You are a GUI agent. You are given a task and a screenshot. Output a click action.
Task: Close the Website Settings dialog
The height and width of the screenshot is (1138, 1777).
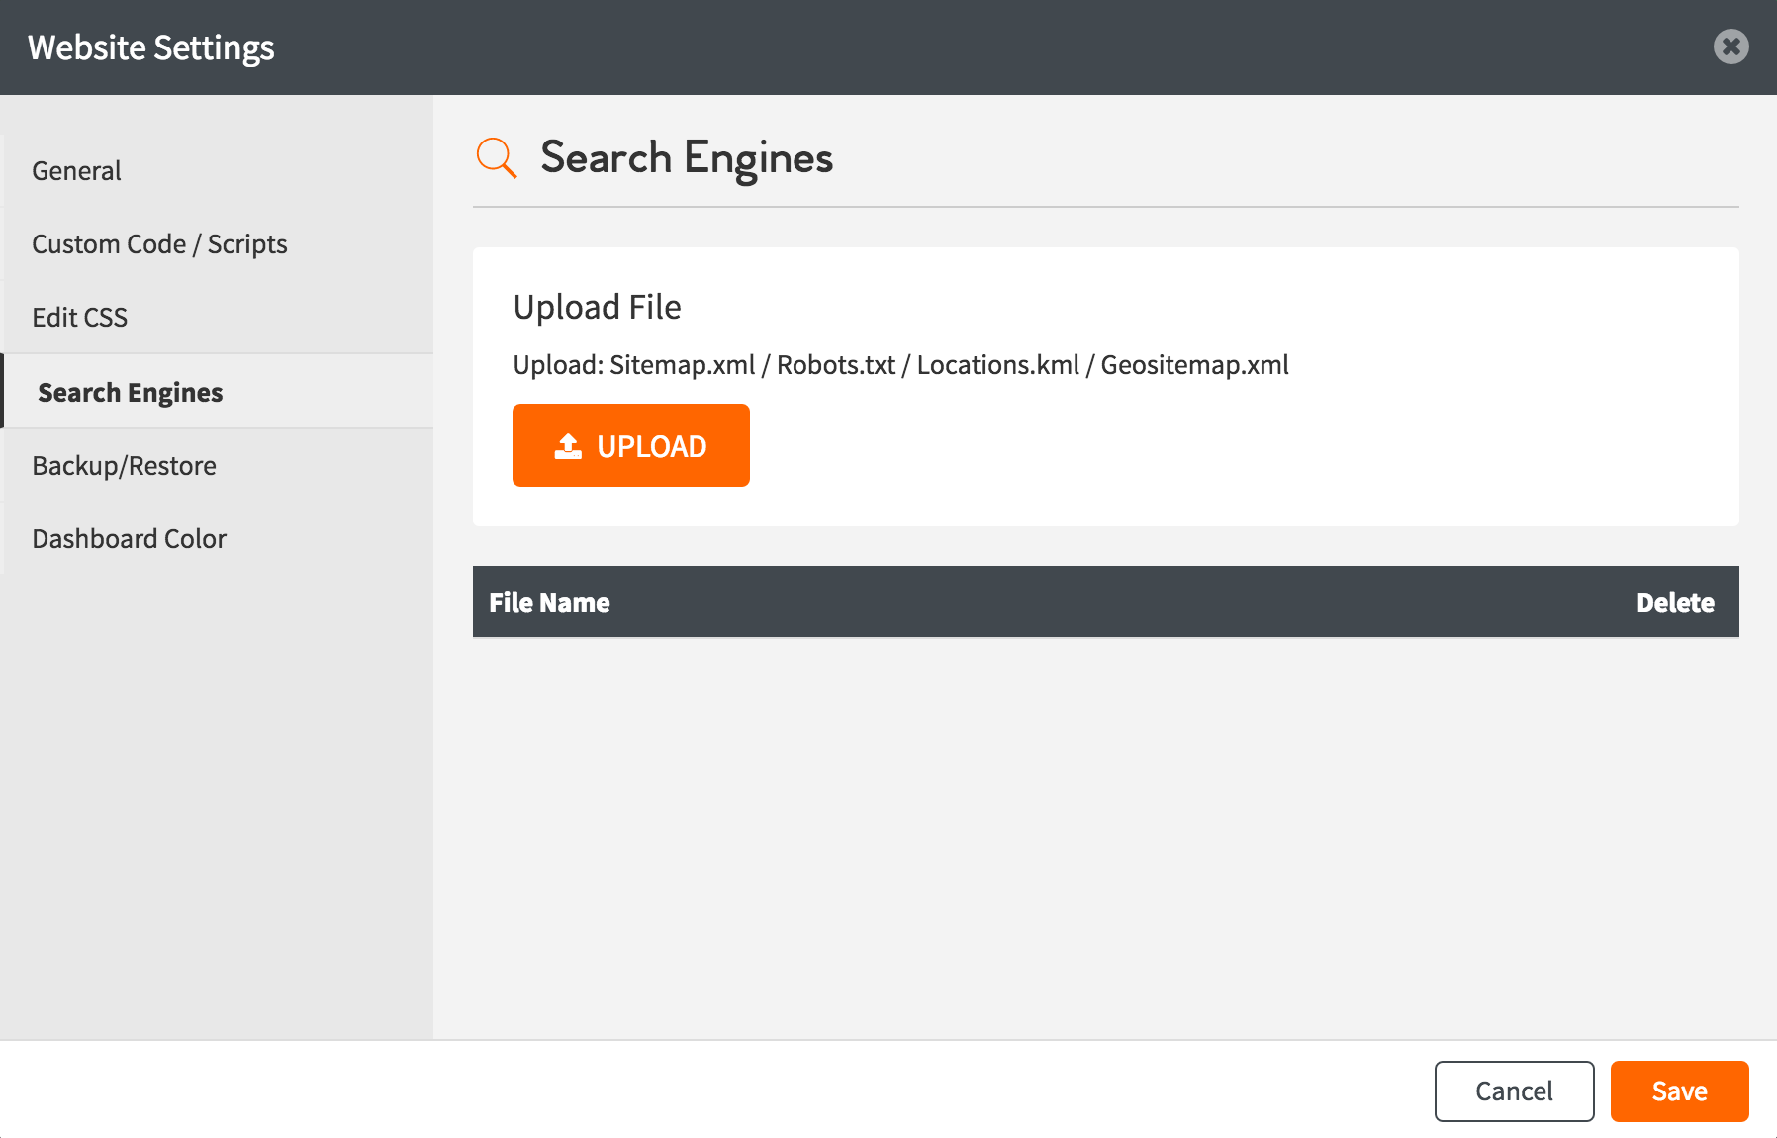(1730, 47)
